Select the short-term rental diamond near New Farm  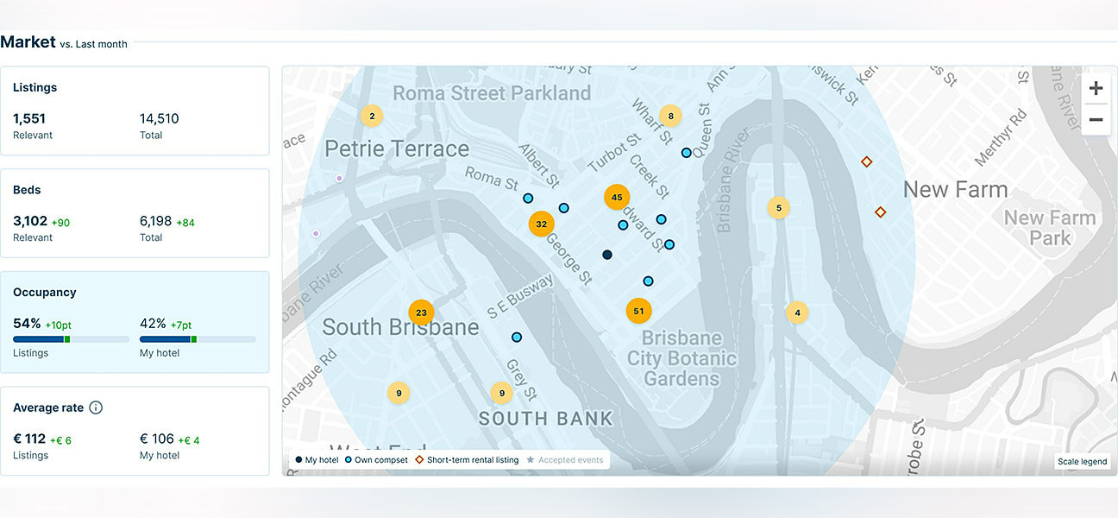[867, 161]
